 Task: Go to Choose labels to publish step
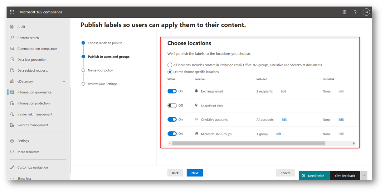105,43
